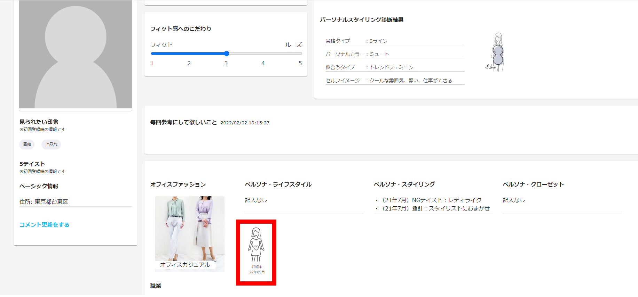Screen dimensions: 638x297
Task: Click the S Line body type illustration
Action: (x=496, y=52)
